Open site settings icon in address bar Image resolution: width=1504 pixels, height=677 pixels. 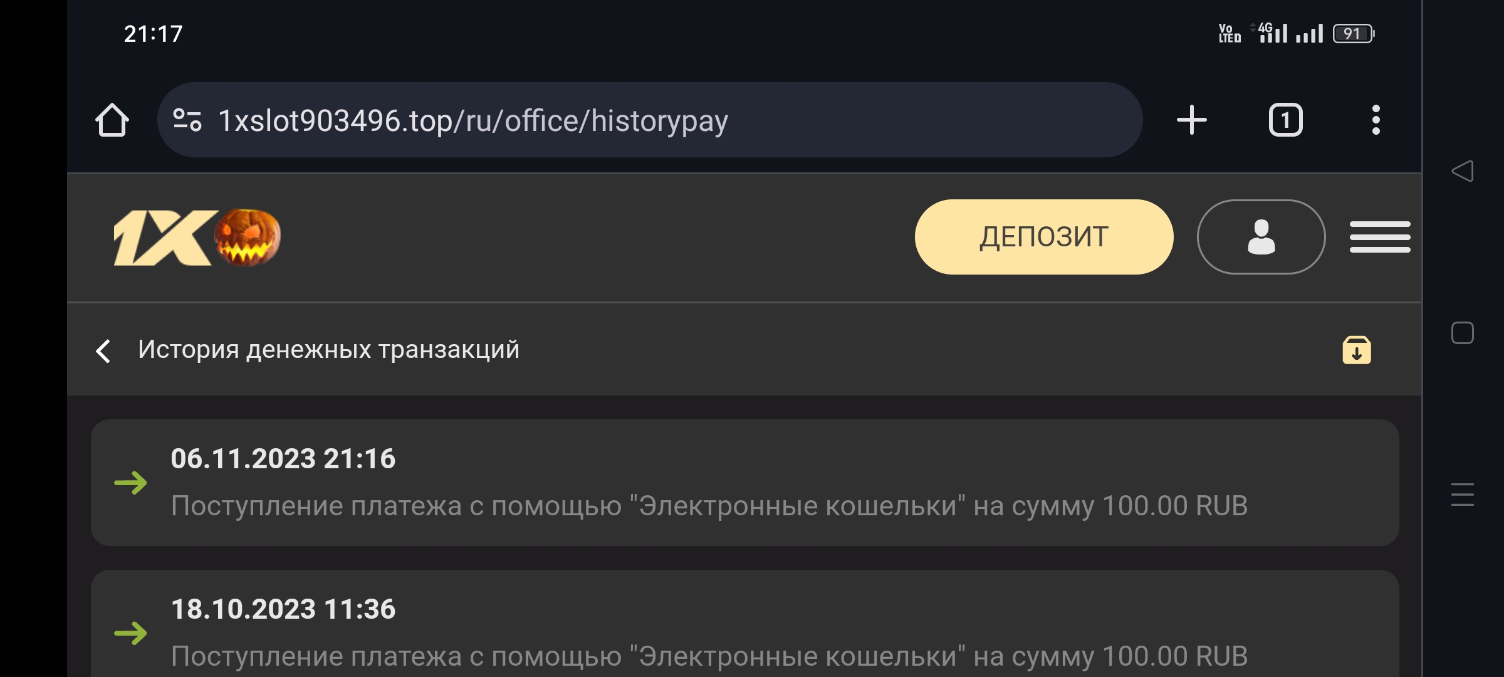187,120
